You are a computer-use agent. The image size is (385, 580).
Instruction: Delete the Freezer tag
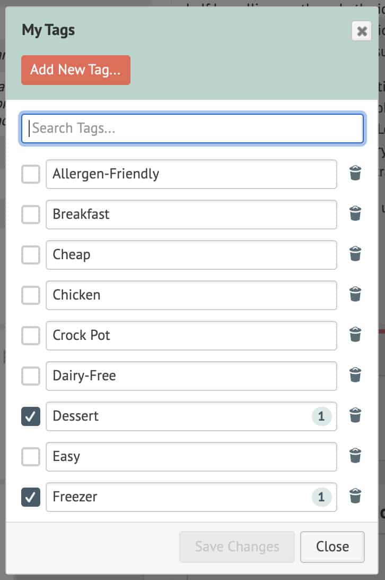click(355, 497)
